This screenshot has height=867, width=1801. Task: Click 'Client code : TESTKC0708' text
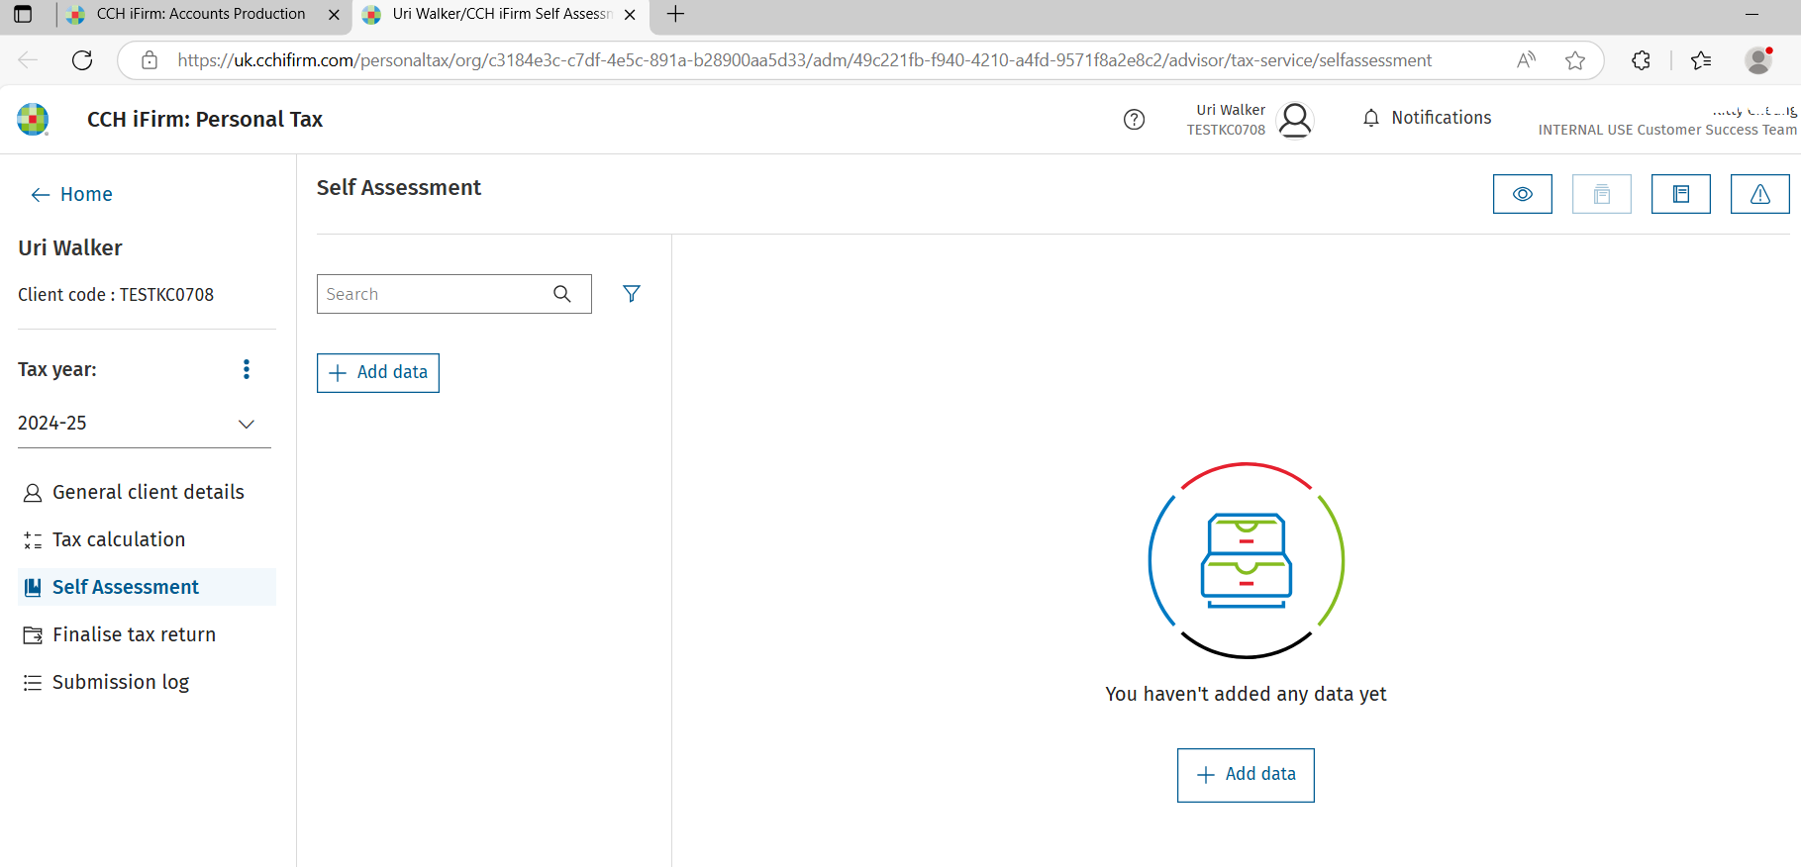point(116,295)
